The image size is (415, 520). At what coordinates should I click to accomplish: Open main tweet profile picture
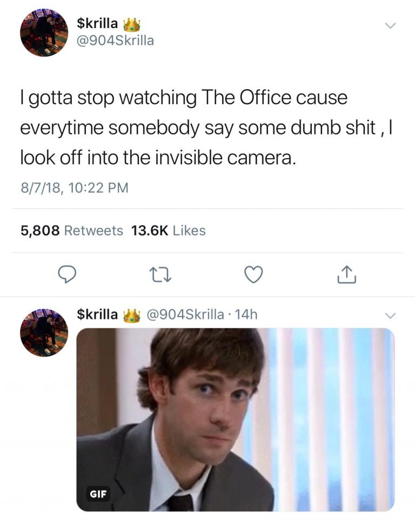point(44,32)
